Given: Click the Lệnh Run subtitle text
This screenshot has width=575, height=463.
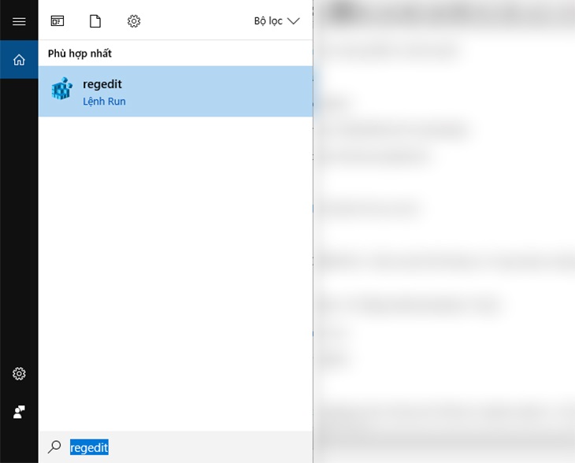Looking at the screenshot, I should pos(104,101).
